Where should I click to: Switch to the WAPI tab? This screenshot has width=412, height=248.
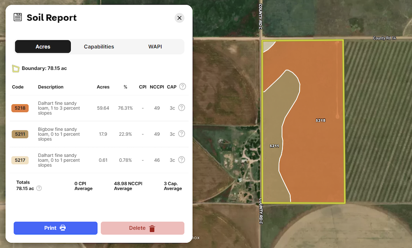click(x=155, y=47)
